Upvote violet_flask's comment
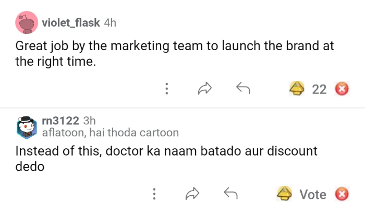Viewport: 365px width, 214px height. (x=297, y=89)
